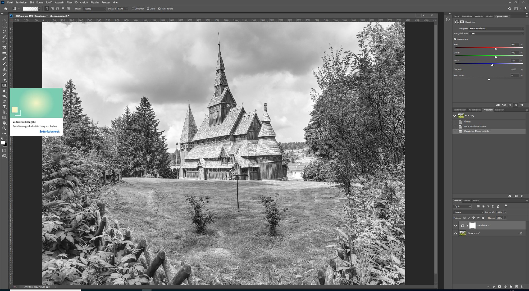Image resolution: width=529 pixels, height=291 pixels.
Task: Choose the angle gradient style icon
Action: (x=58, y=9)
